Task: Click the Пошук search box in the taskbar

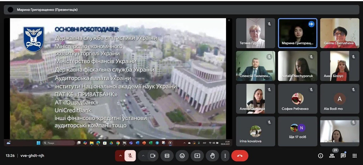Action: [x=59, y=143]
